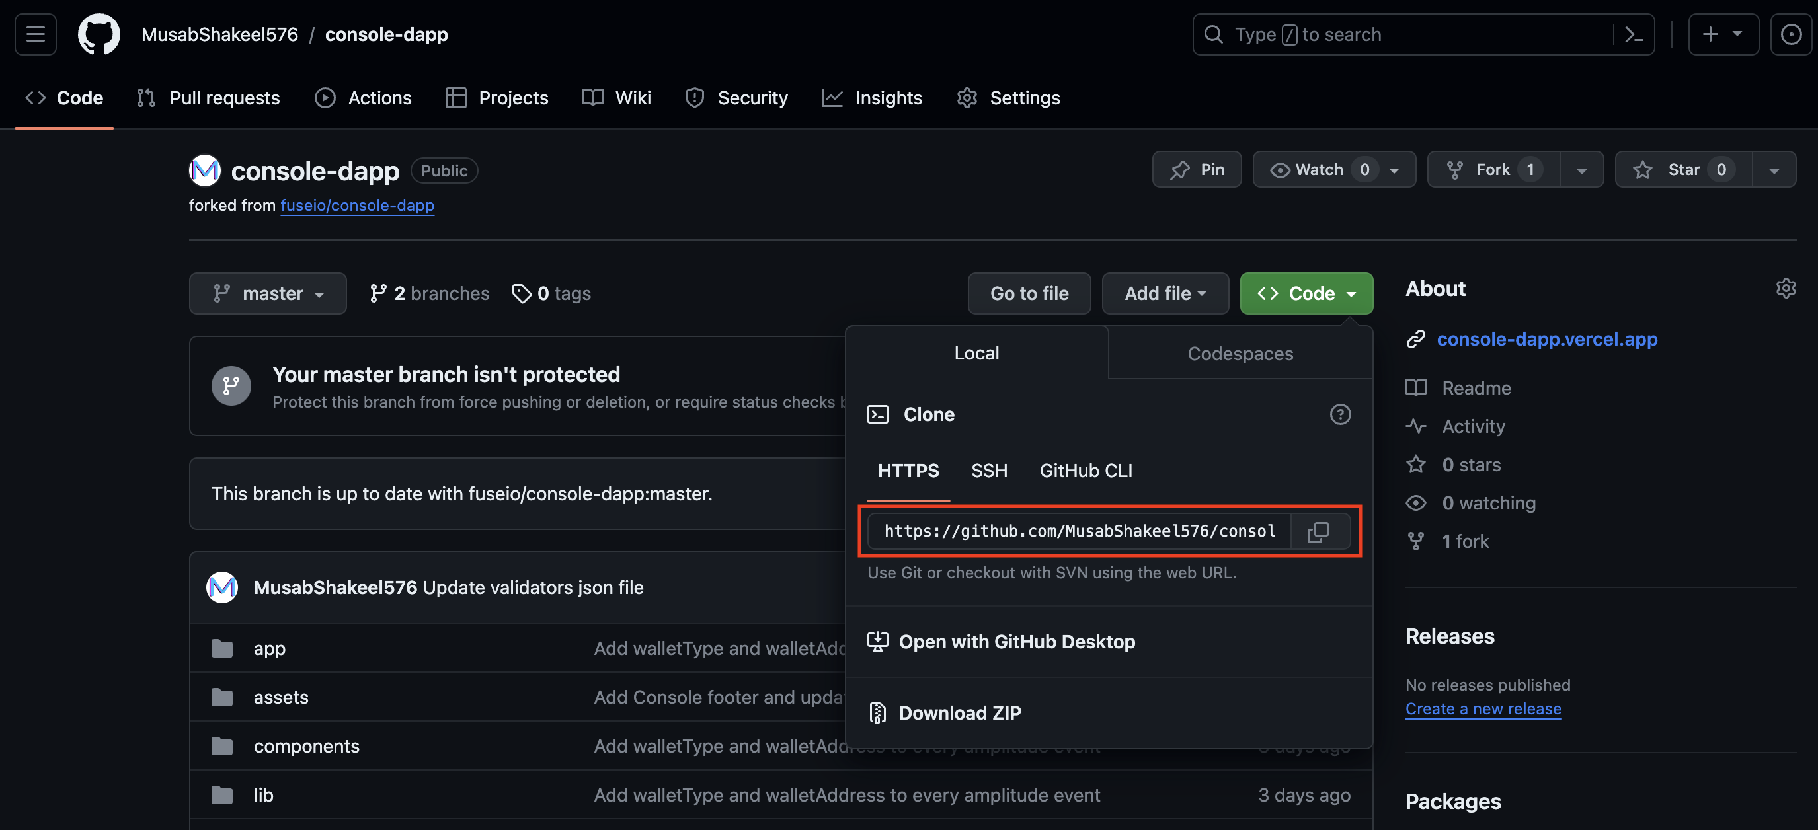Open the Add file dropdown
1818x830 pixels.
(x=1164, y=293)
